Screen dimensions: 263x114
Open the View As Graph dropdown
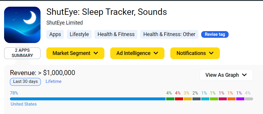point(226,75)
